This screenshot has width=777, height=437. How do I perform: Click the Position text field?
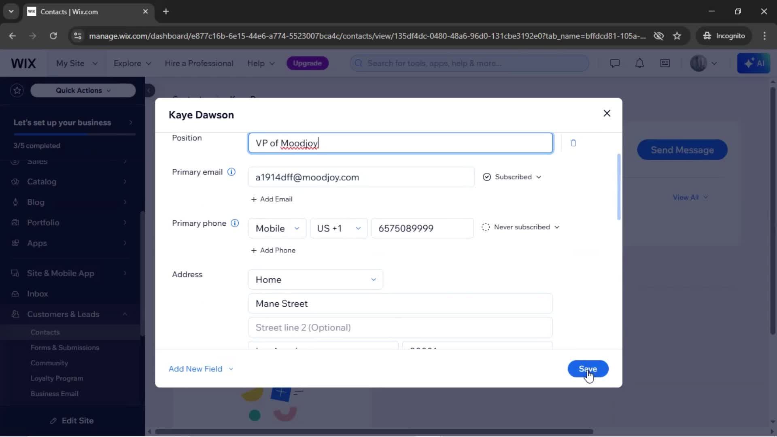(400, 143)
